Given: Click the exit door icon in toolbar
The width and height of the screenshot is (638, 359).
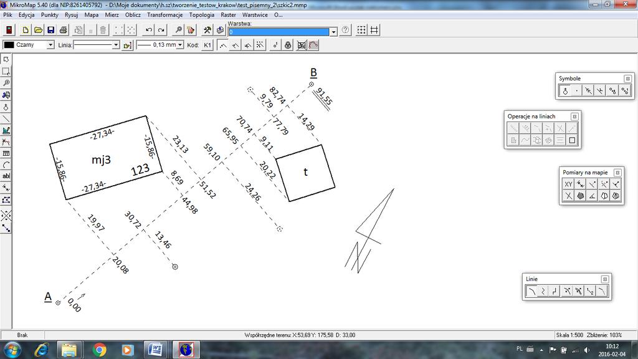Looking at the screenshot, I should 9,30.
